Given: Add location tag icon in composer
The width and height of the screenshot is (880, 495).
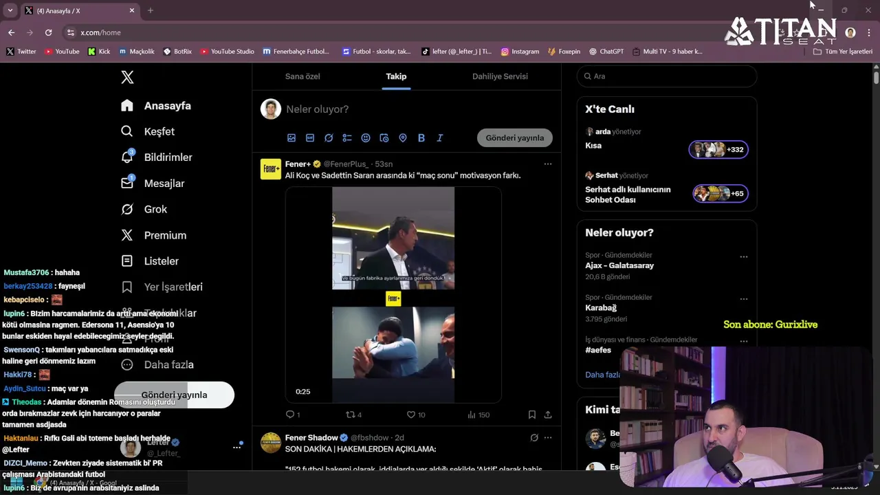Looking at the screenshot, I should [x=403, y=138].
